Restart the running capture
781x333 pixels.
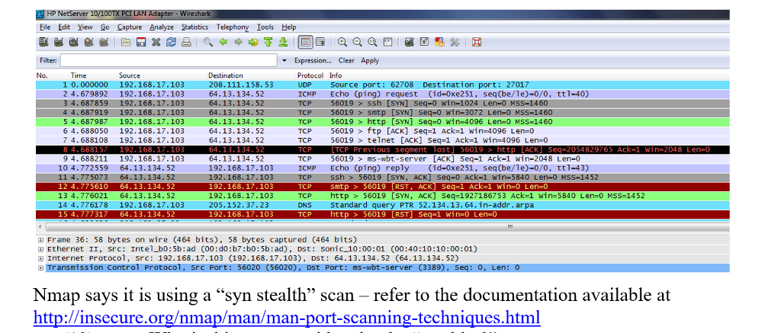click(104, 43)
